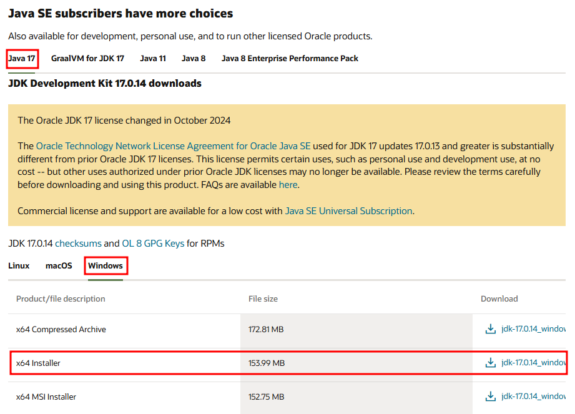This screenshot has height=414, width=575.
Task: Select the Java 17 tab
Action: 22,59
